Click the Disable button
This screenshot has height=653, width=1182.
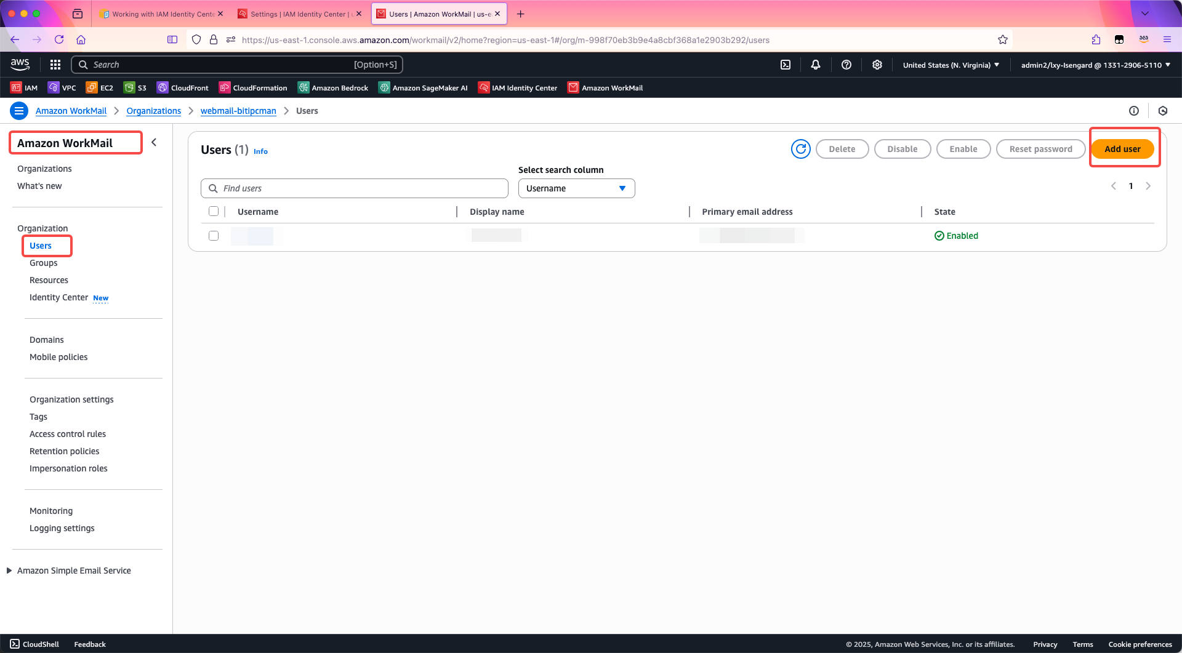click(x=902, y=149)
